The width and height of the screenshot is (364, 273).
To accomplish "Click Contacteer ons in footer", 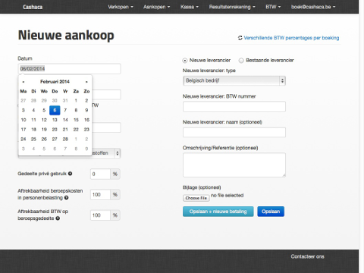I will [307, 256].
